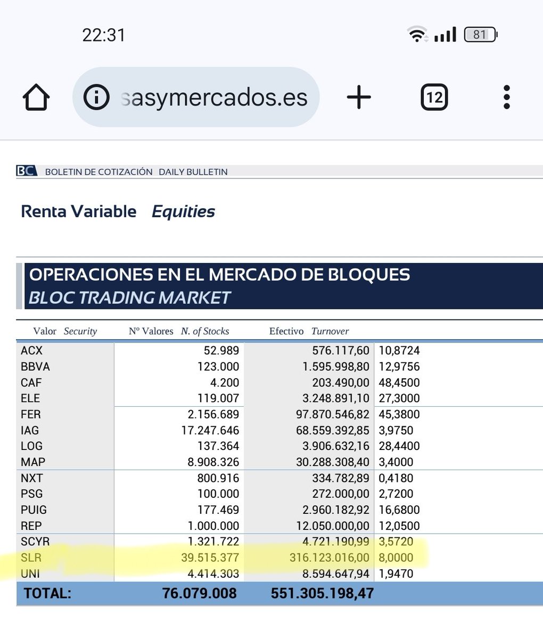Select the BBVA security row label
543x639 pixels.
pos(35,367)
